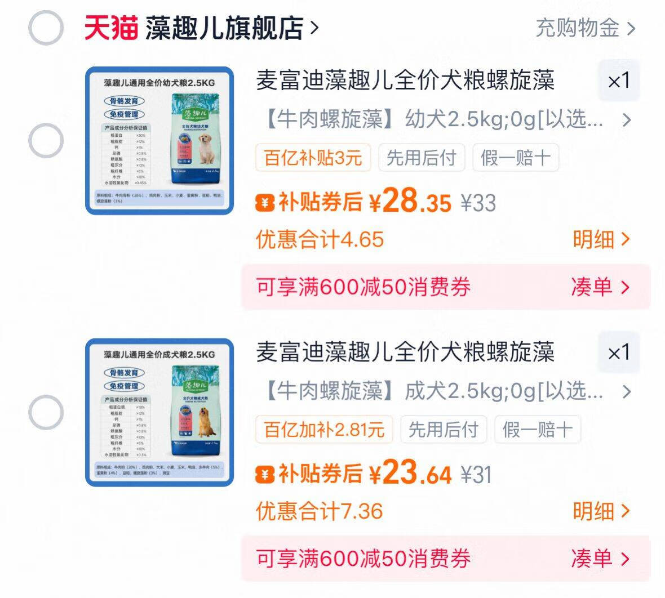Click the coupon icon beside ¥23.64 price
Screen dimensions: 665x598
pyautogui.click(x=265, y=474)
